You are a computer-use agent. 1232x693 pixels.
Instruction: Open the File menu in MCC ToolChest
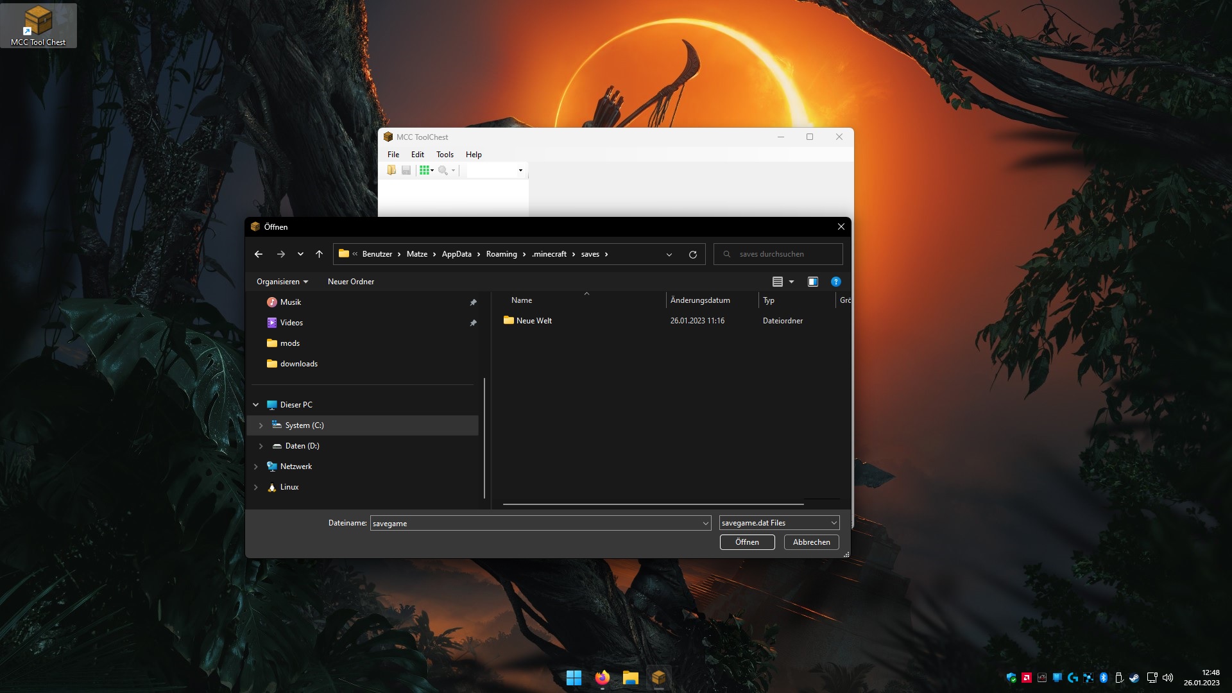[x=393, y=155]
